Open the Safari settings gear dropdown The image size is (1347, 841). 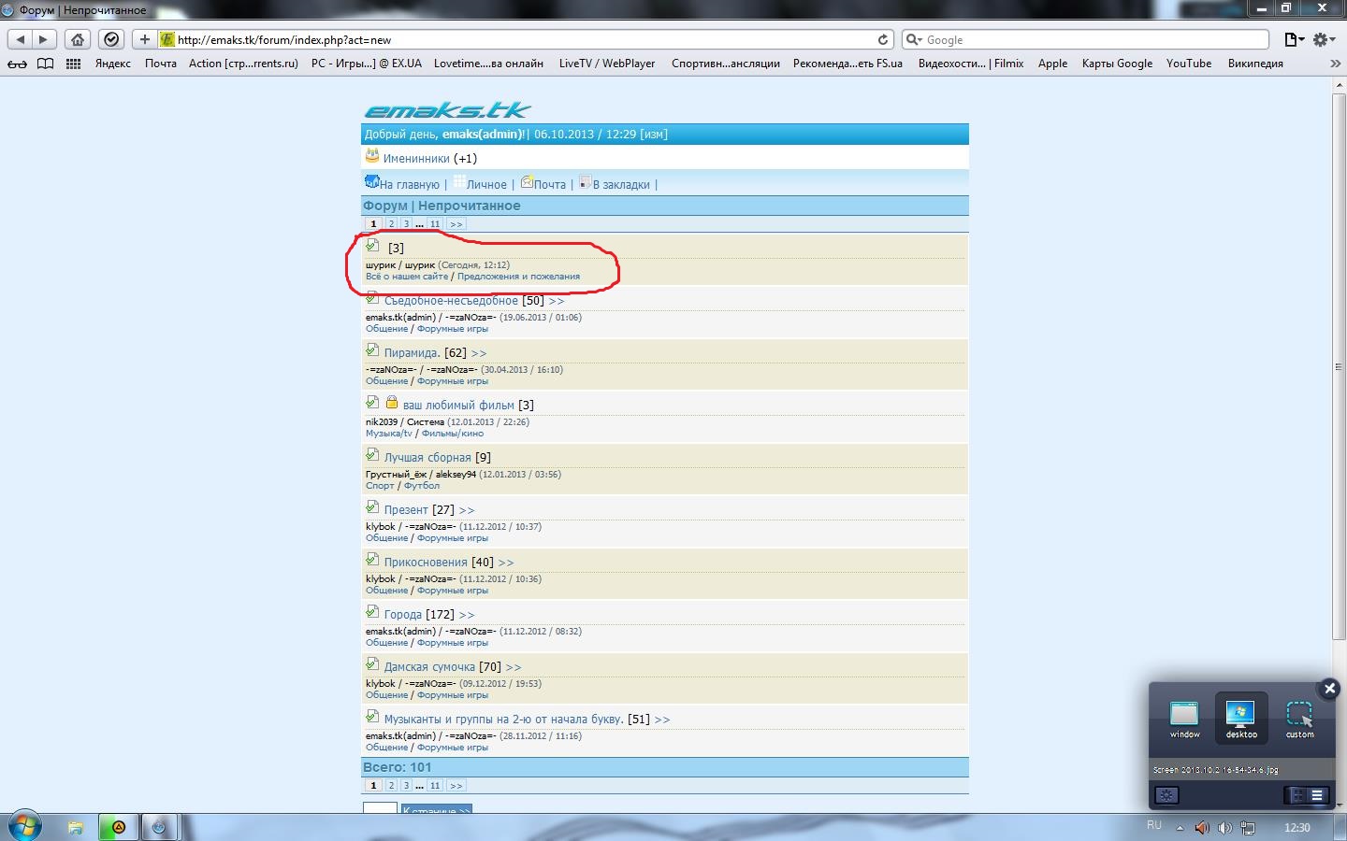[1324, 39]
